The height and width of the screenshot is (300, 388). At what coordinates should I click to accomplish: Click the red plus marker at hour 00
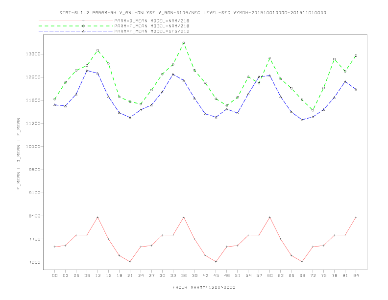point(55,247)
